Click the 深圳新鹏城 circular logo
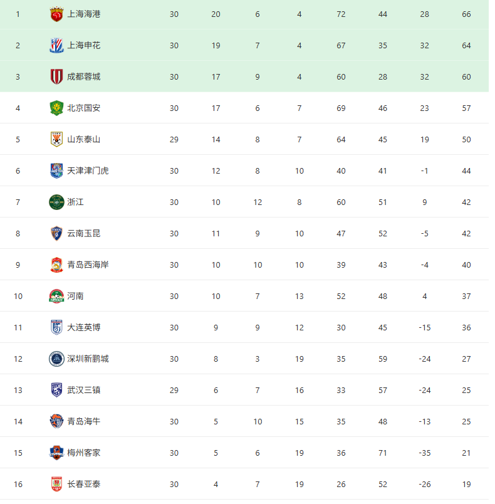Screen dimensions: 495x504 click(x=56, y=359)
